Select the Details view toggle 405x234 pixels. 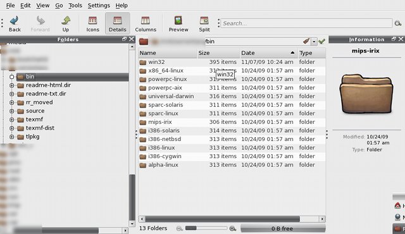click(118, 23)
